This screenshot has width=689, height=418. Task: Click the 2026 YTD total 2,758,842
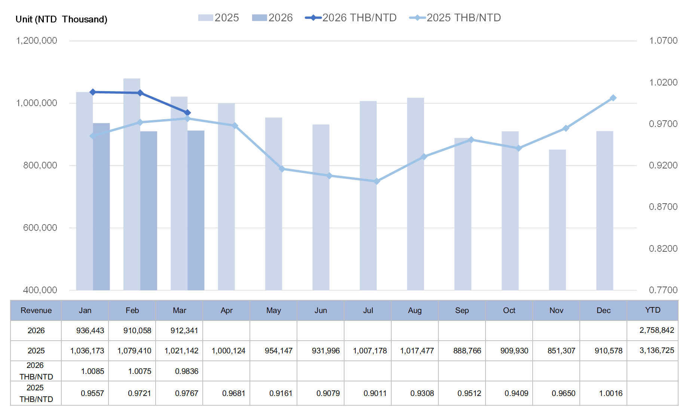click(656, 330)
